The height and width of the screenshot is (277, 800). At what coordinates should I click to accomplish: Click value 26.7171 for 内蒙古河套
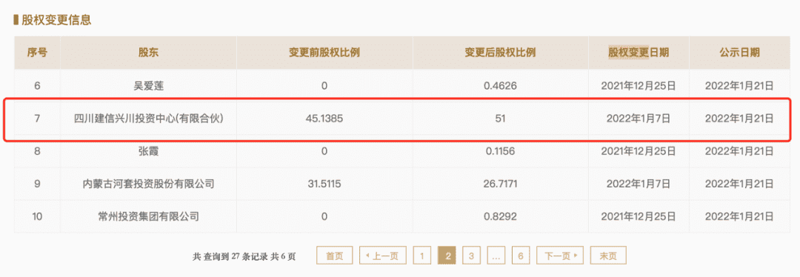tap(500, 184)
